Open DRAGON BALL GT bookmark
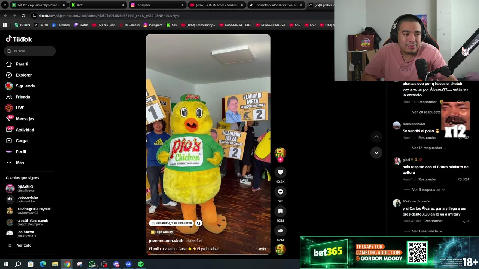The width and height of the screenshot is (479, 269). (271, 25)
